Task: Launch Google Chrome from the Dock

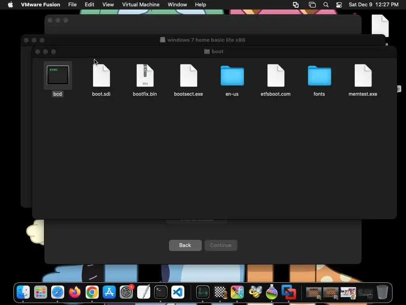Action: 92,292
